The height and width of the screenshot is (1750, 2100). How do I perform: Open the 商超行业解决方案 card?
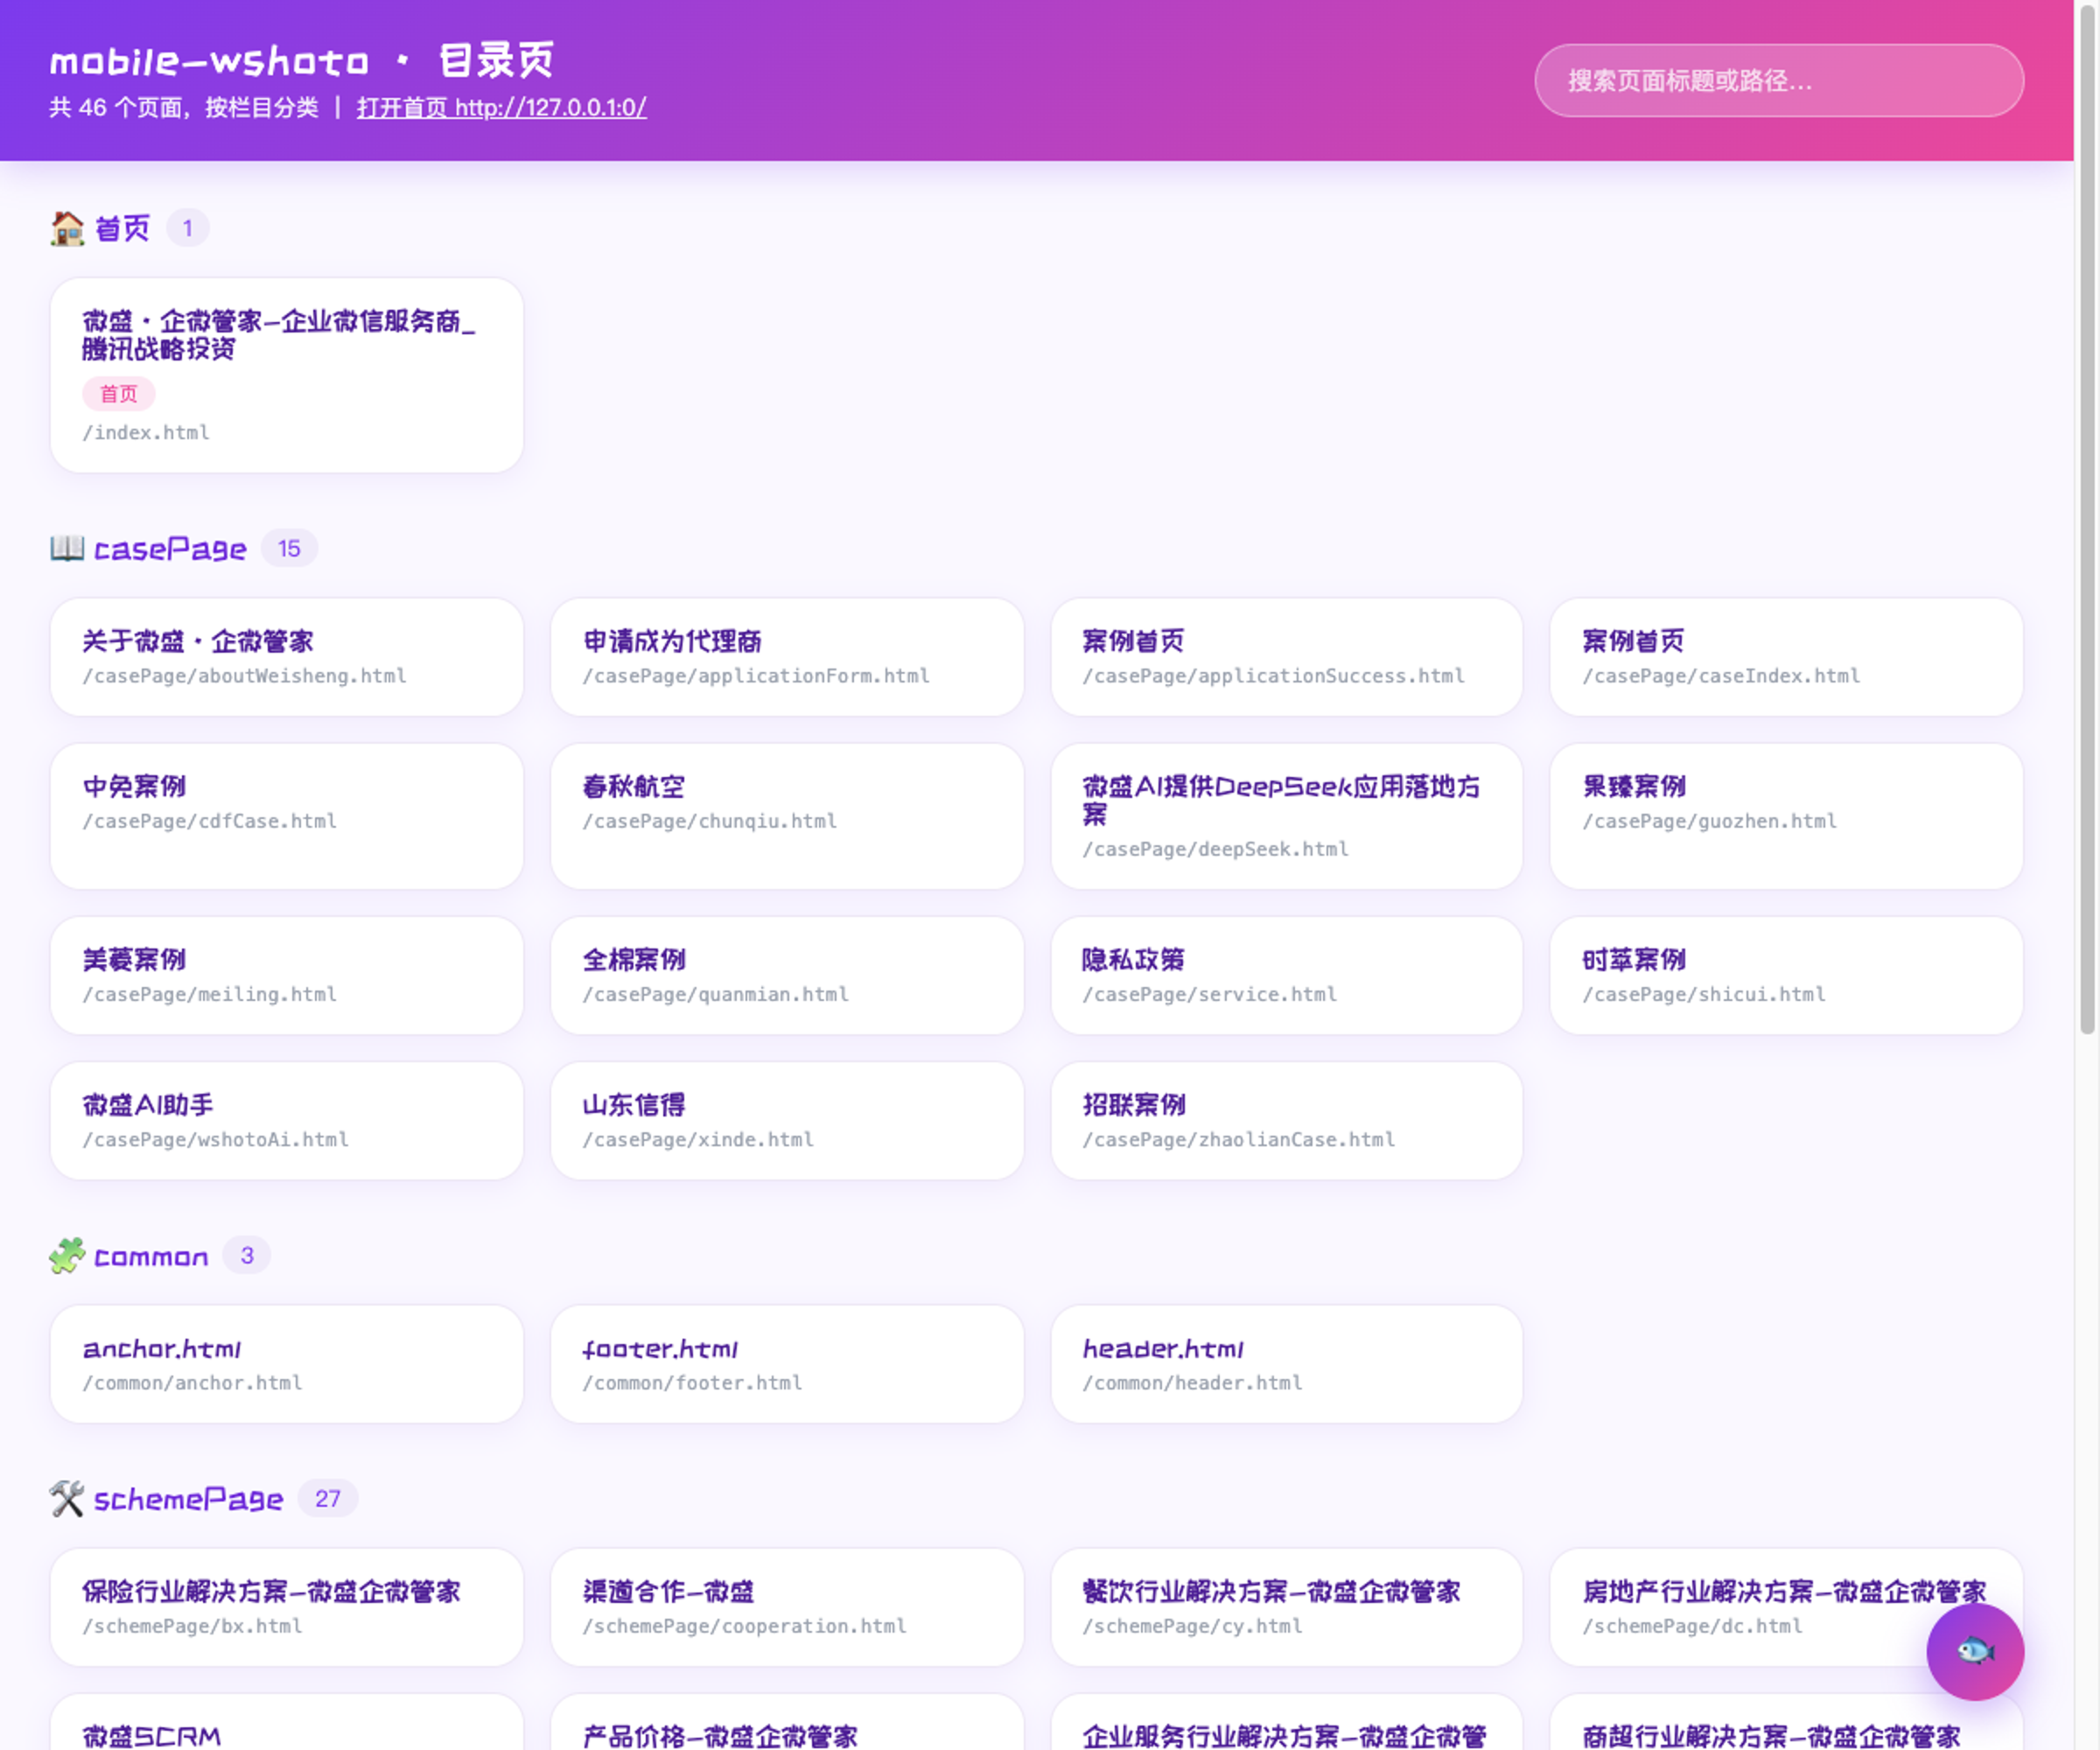pos(1786,1723)
